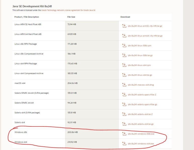Screen dimensions: 194x150
Task: Click download icon beside jdk-8u241-windows-i586.exe
Action: point(124,134)
